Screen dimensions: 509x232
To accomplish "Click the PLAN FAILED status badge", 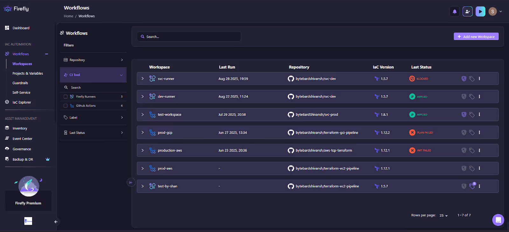I will (421, 132).
